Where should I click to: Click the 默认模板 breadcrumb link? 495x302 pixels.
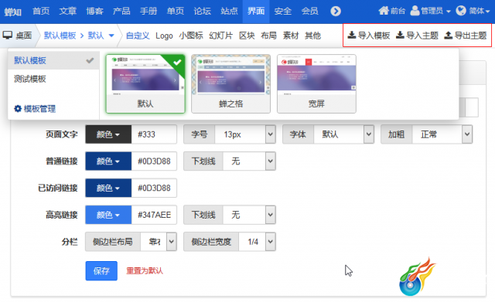click(x=60, y=36)
